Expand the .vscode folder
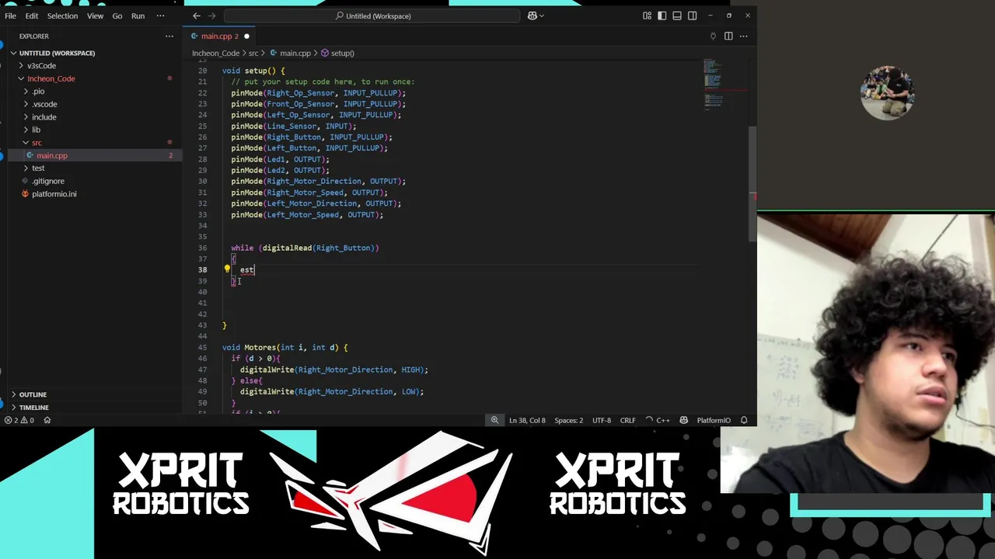 point(44,104)
